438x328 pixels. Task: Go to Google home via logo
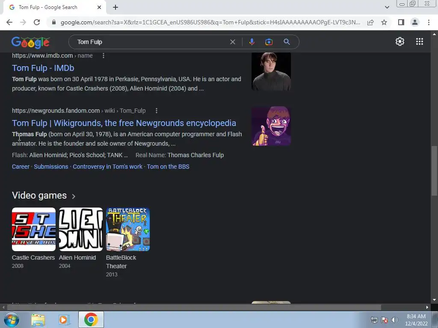(30, 42)
